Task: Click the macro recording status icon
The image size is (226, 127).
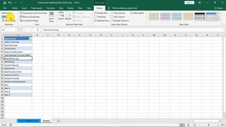Action: coord(11,125)
